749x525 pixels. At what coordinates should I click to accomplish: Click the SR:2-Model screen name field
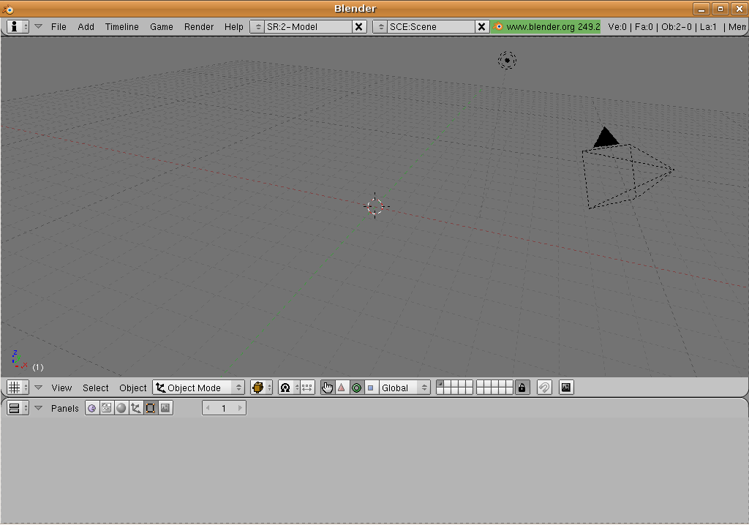[x=309, y=27]
